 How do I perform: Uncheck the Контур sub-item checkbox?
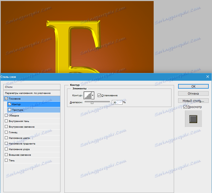9,104
